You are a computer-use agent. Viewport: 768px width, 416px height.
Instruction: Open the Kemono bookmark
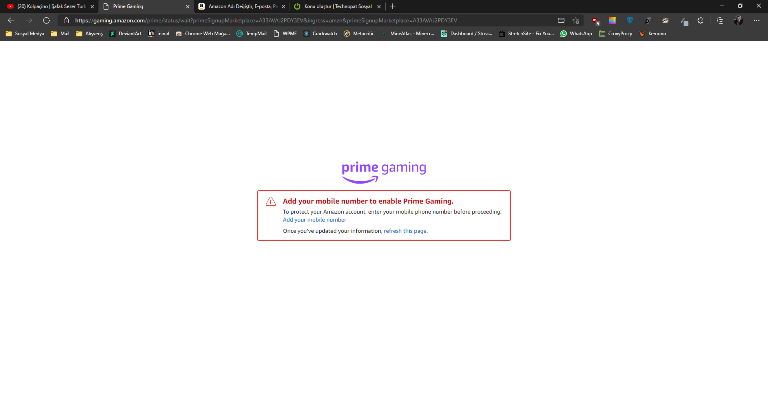tap(652, 34)
